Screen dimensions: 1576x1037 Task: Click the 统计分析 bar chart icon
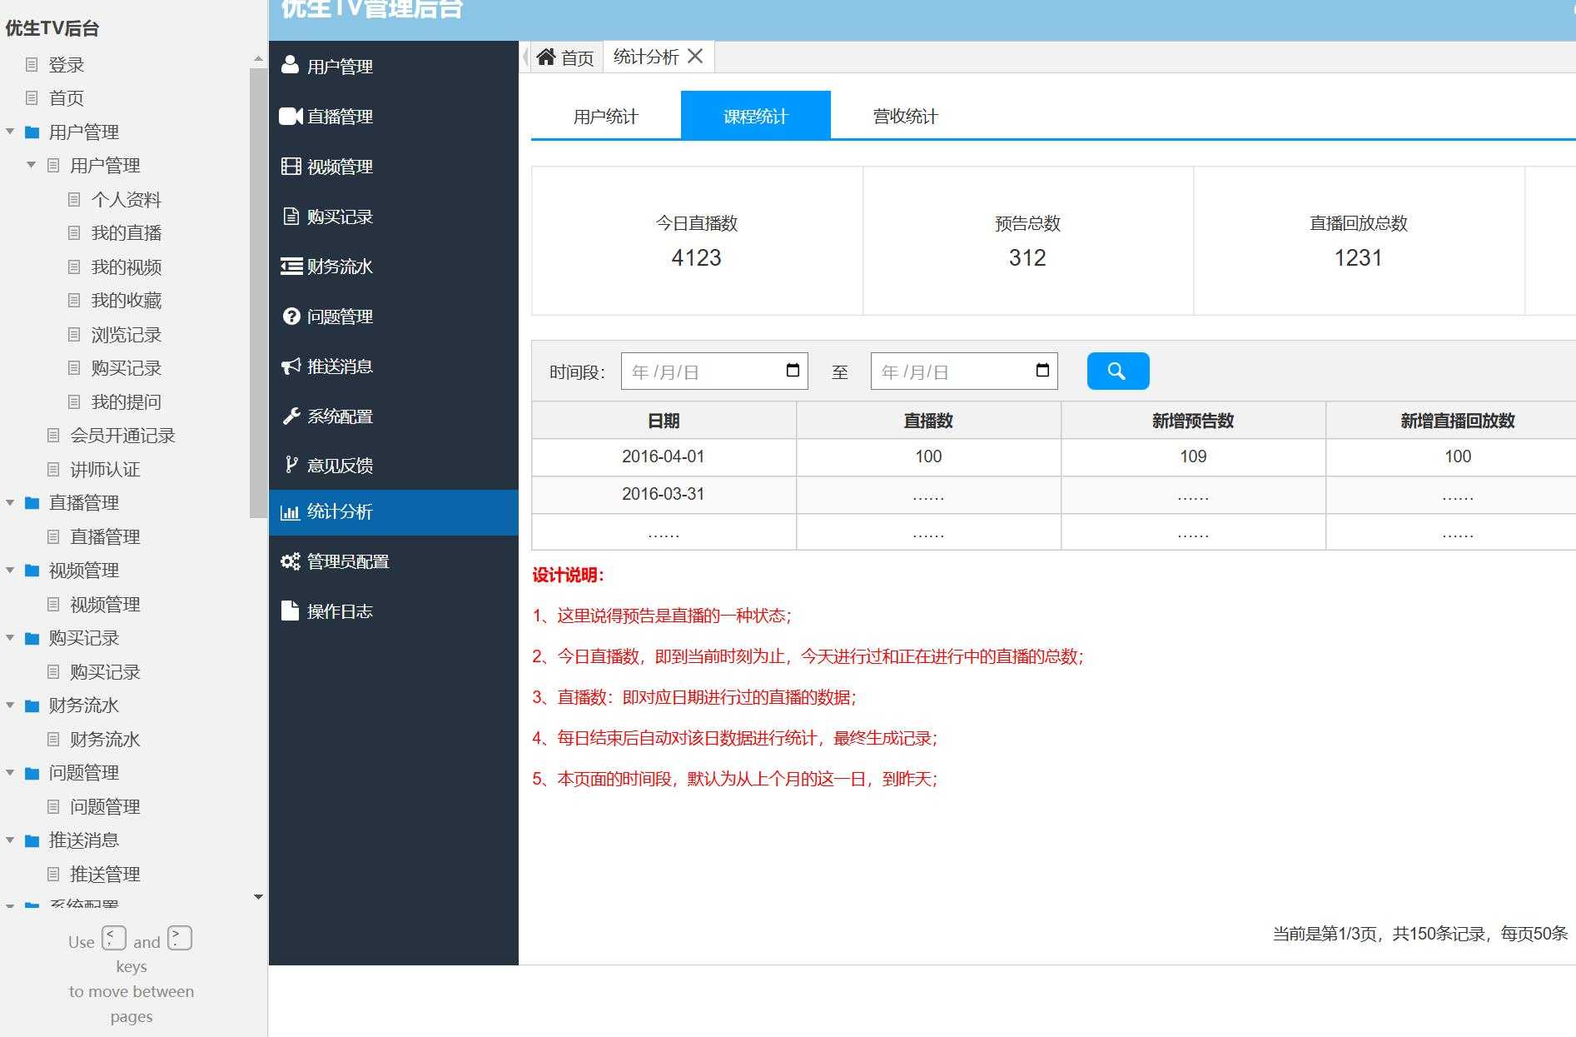tap(289, 511)
